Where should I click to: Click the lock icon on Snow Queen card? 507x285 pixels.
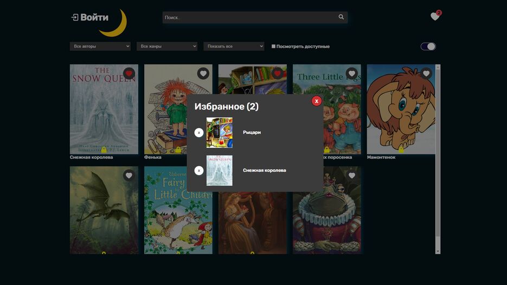[x=104, y=150]
